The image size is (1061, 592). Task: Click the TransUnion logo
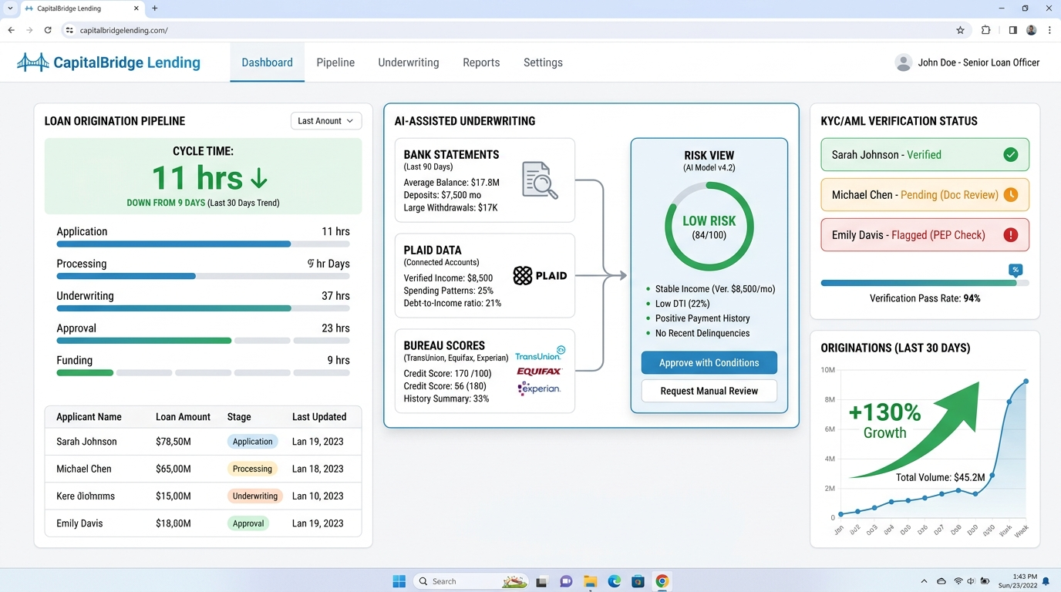[540, 354]
